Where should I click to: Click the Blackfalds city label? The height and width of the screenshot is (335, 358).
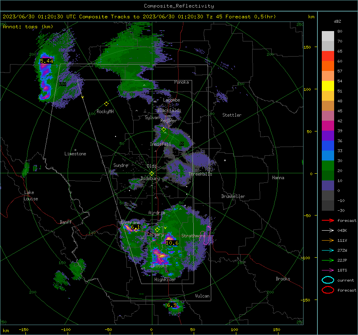point(169,110)
